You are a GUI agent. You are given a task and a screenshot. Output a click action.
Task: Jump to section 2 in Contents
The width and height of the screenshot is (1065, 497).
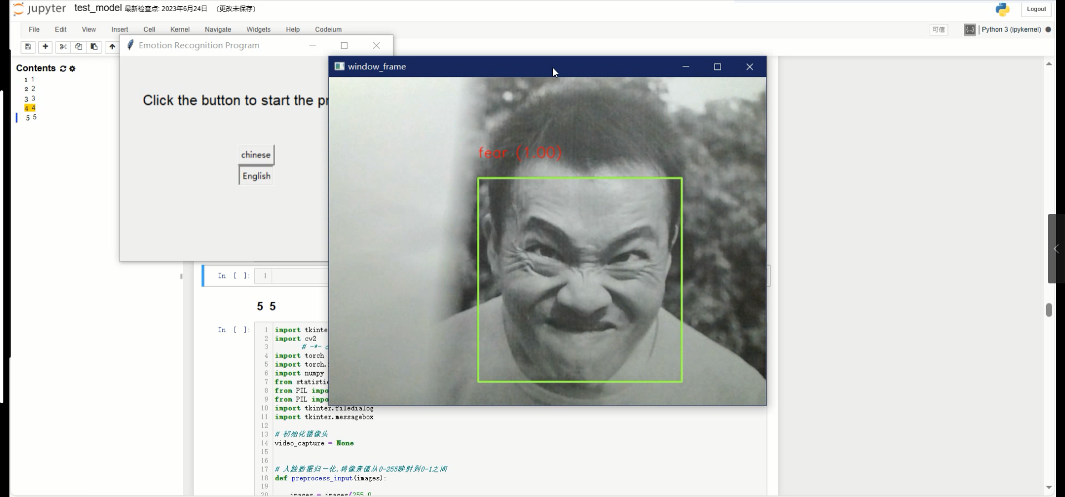click(30, 89)
